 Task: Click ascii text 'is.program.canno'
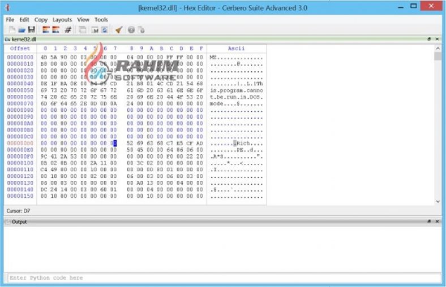pos(237,90)
